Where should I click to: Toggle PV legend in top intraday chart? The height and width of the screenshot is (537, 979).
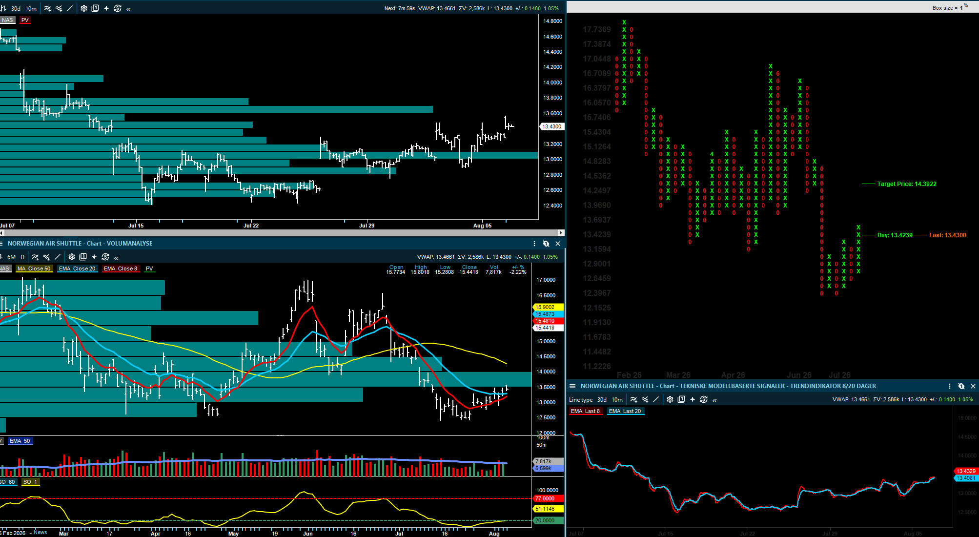[x=25, y=20]
